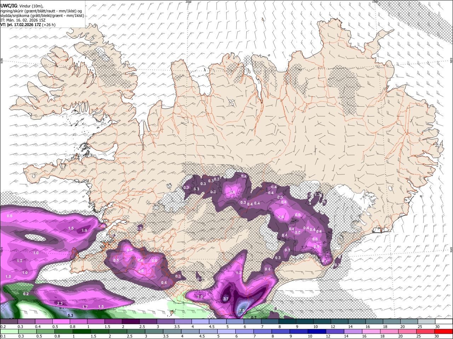Click the "1.9" precipitation value on the map
Image resolution: width=453 pixels, height=339 pixels.
(84, 230)
